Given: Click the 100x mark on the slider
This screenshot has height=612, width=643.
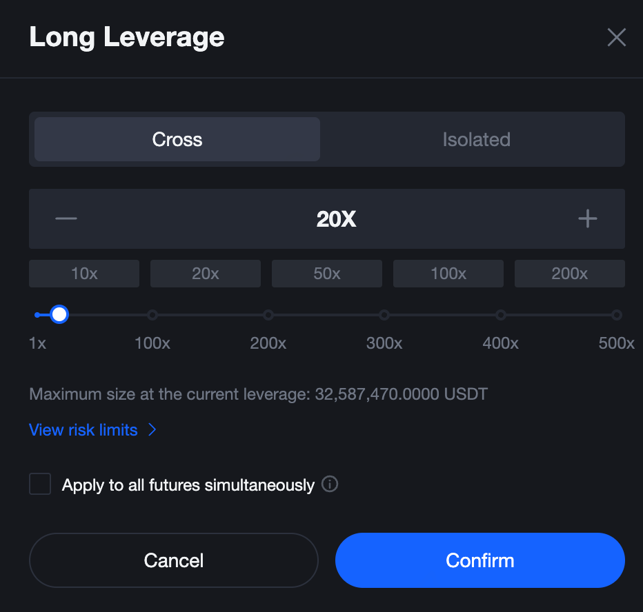Looking at the screenshot, I should 152,315.
